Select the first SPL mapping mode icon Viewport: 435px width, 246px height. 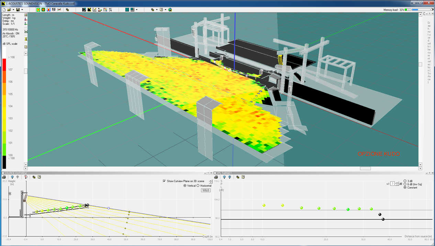tap(38, 10)
